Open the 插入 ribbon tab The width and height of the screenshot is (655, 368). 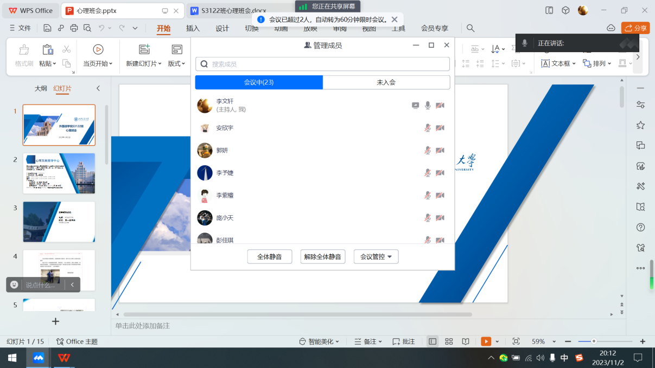(193, 28)
